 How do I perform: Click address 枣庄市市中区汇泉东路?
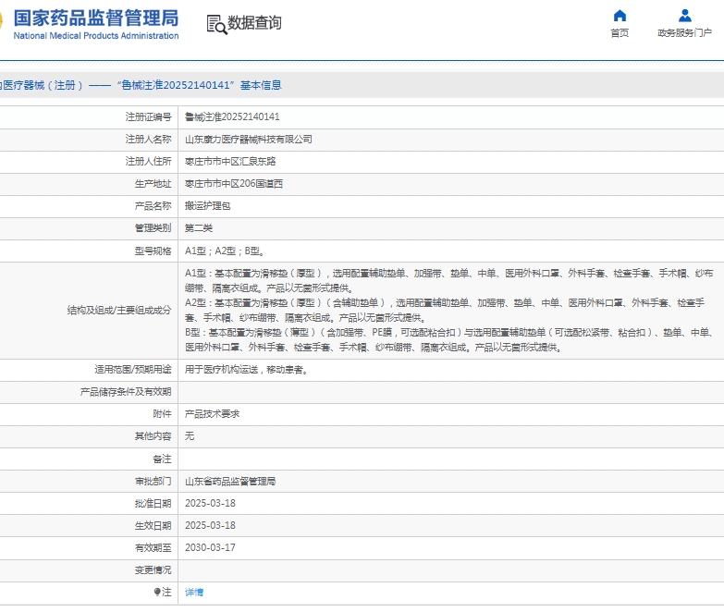pos(230,162)
